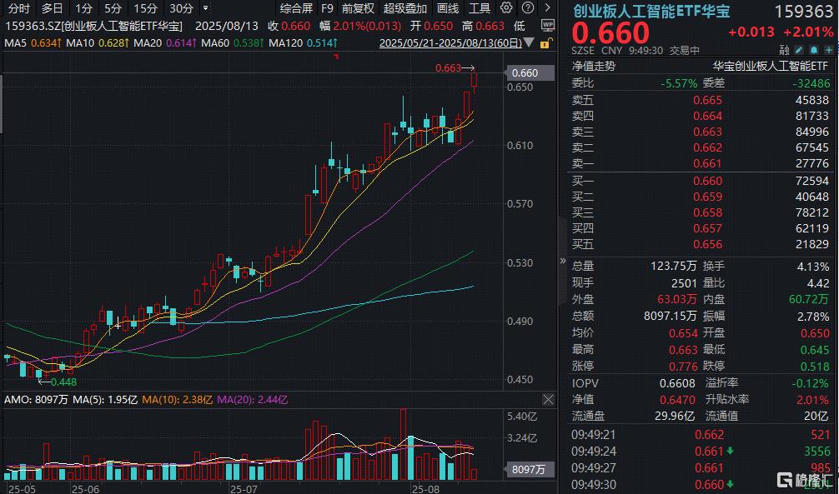Screen dimensions: 839x494
Task: Click the MA5 0.634 indicator label
Action: pyautogui.click(x=33, y=42)
